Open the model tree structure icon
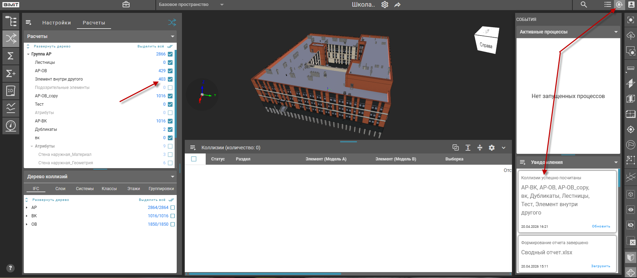Image resolution: width=637 pixels, height=278 pixels. coord(11,21)
